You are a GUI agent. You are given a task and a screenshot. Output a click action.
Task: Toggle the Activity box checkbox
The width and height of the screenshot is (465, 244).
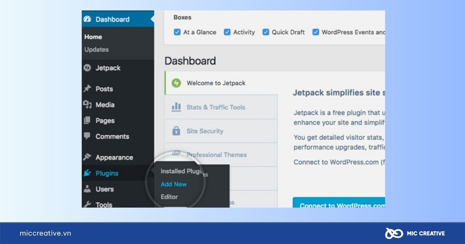[x=227, y=32]
